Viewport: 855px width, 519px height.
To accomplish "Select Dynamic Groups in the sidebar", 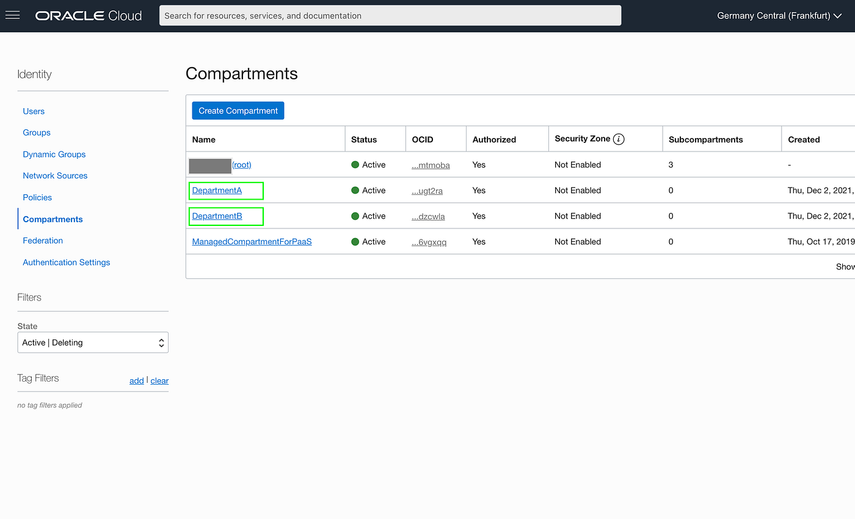I will pyautogui.click(x=54, y=154).
